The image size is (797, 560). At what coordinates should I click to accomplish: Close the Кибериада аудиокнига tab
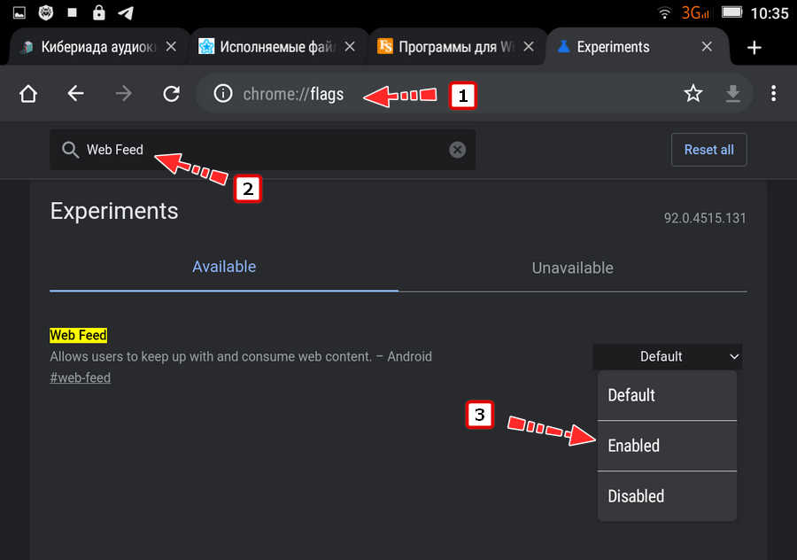tap(171, 47)
